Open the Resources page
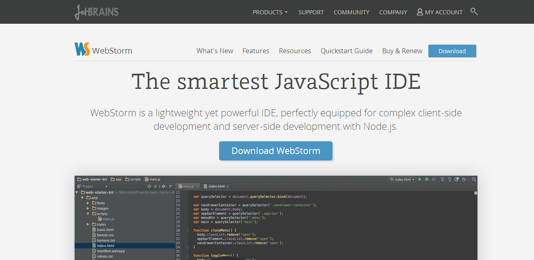Viewport: 534px width, 260px height. pos(295,51)
